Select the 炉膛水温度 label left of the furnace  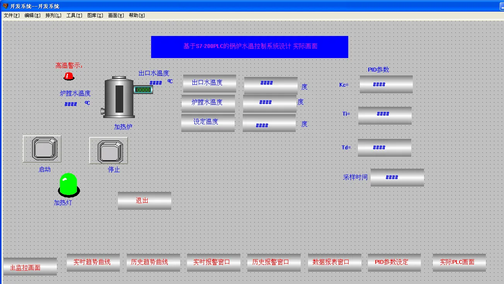[75, 93]
